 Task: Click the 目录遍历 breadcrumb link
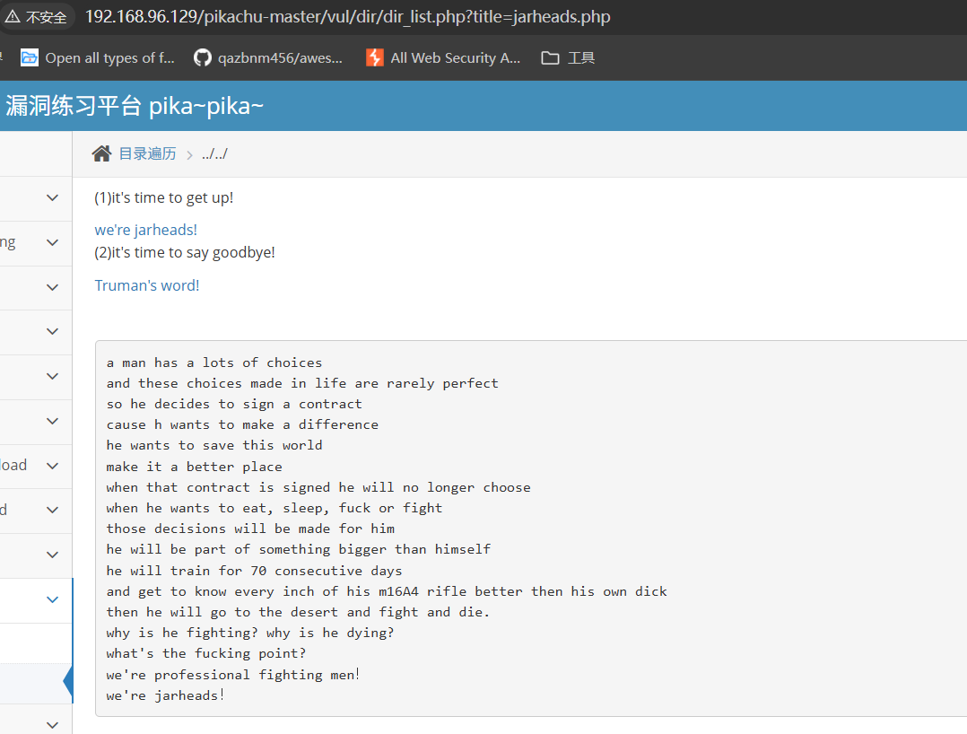(x=147, y=153)
